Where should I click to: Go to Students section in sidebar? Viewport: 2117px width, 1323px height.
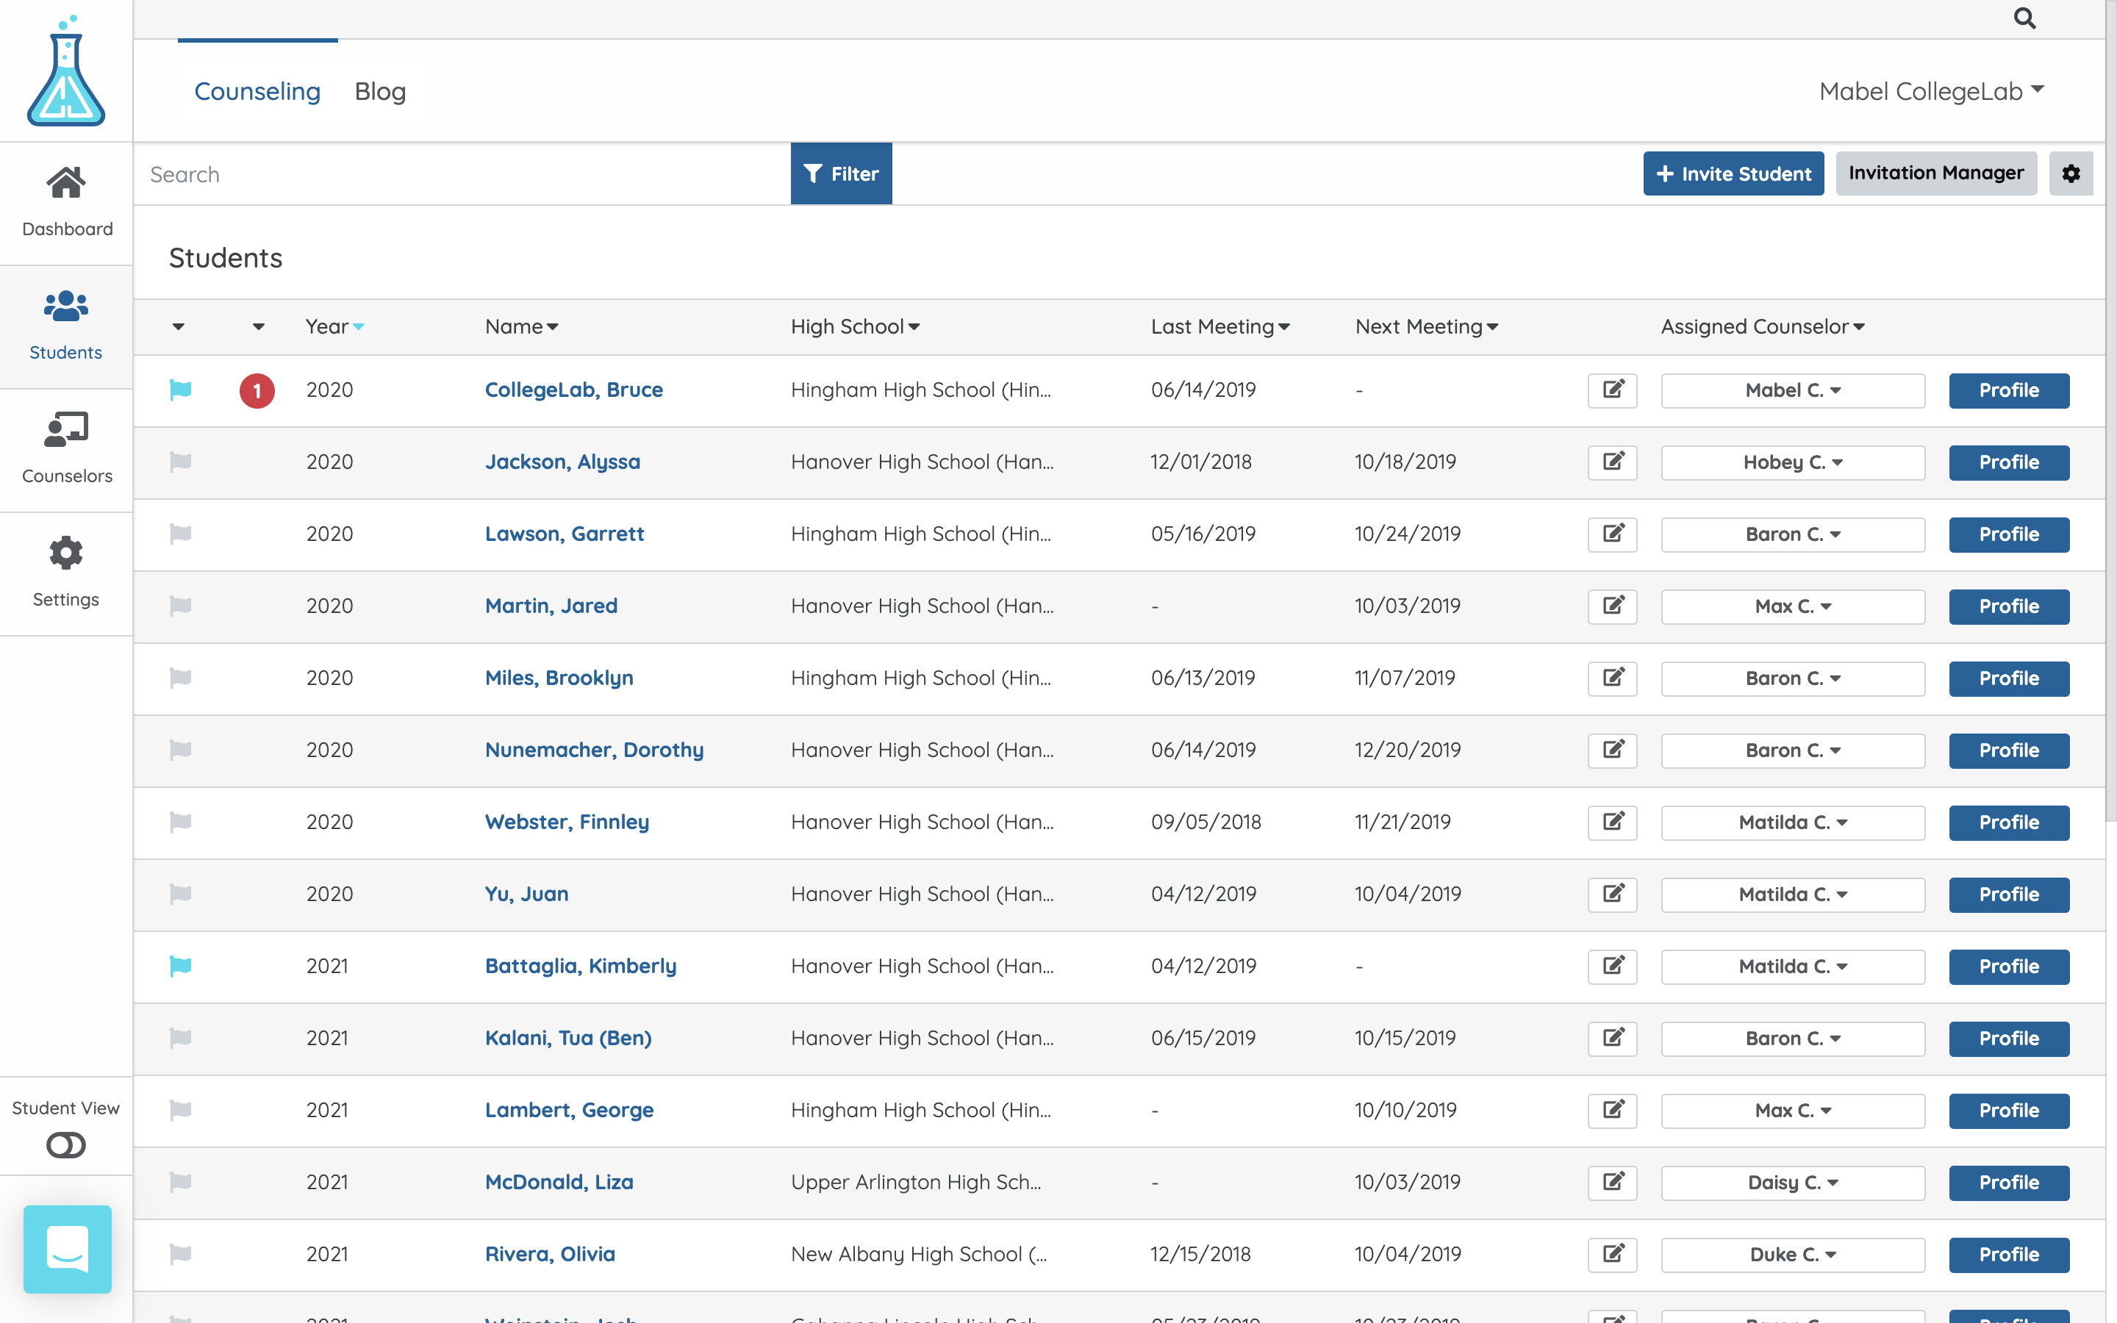(x=66, y=326)
